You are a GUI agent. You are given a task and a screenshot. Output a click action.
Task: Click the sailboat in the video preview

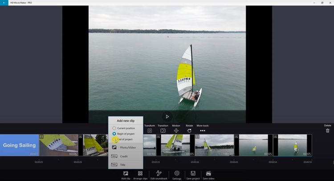(189, 76)
